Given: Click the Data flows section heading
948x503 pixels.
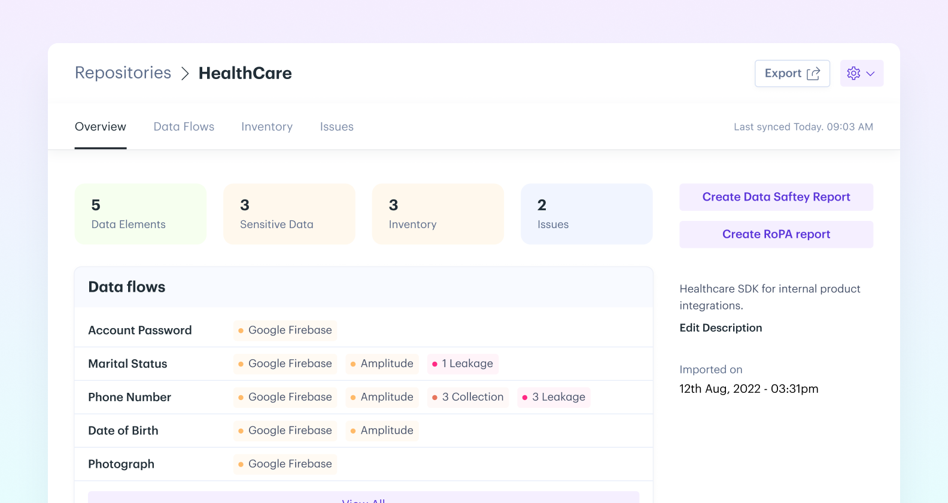Looking at the screenshot, I should point(127,287).
